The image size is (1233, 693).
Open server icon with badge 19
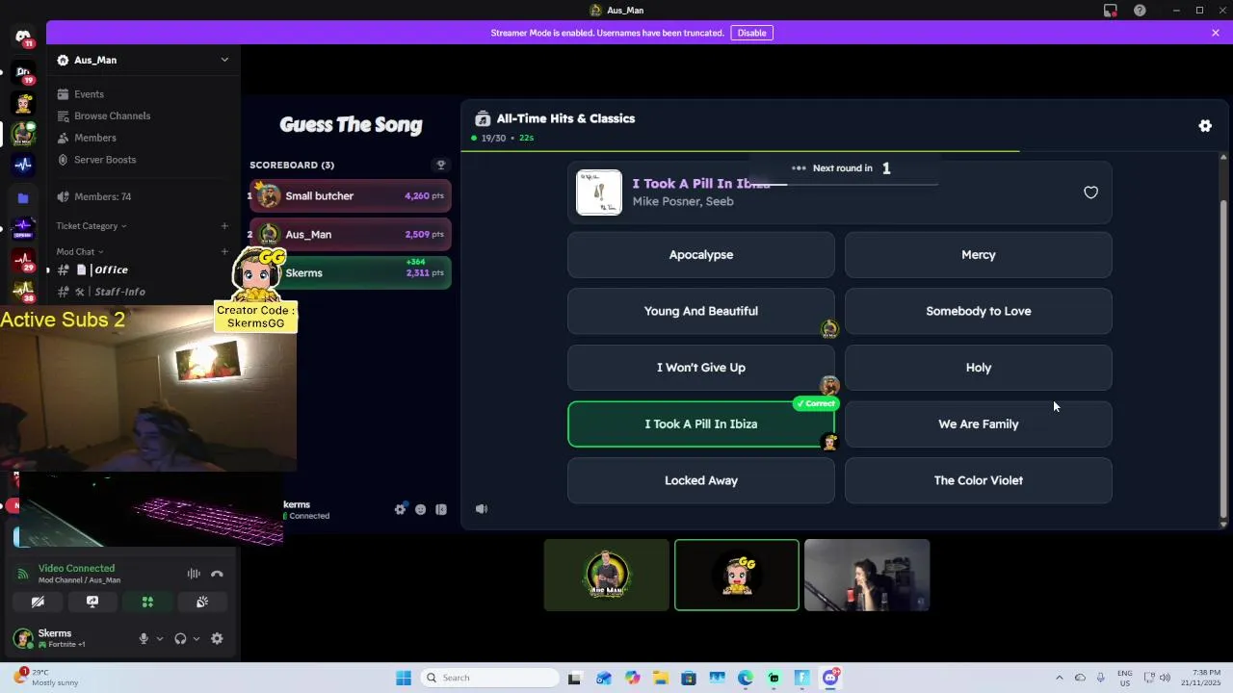(x=23, y=72)
